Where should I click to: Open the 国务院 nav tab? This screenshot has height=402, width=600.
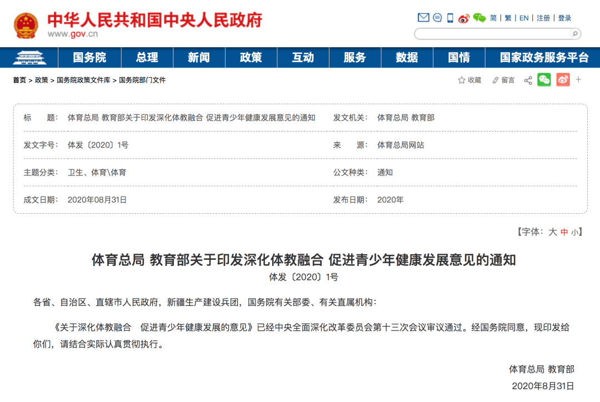[89, 57]
